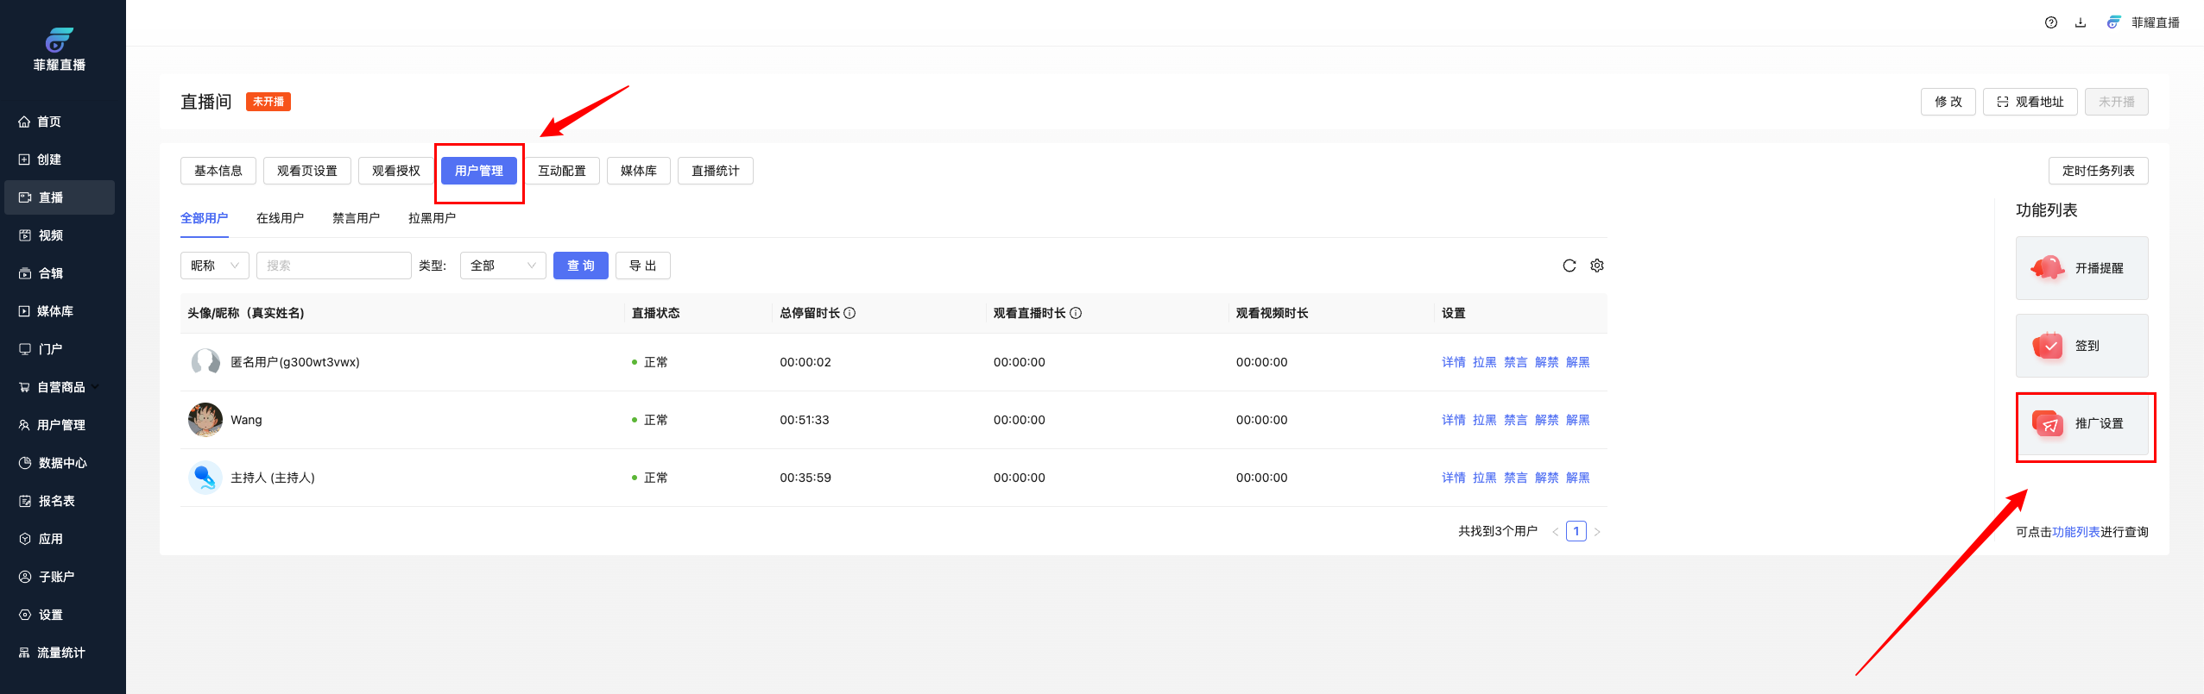Open 数据中心 in the sidebar
The image size is (2204, 694).
click(x=62, y=463)
